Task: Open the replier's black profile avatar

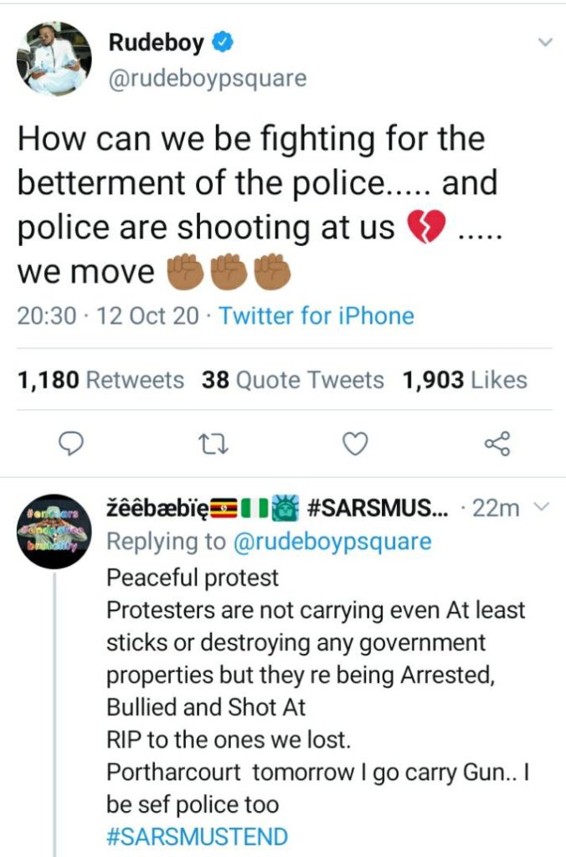Action: (x=54, y=531)
